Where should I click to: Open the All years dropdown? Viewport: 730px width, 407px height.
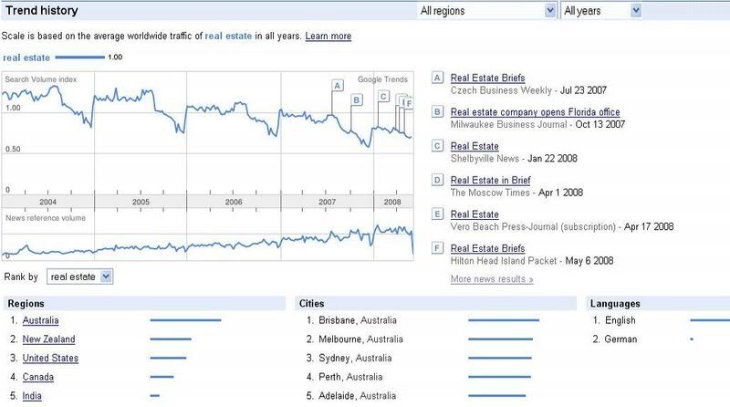601,11
